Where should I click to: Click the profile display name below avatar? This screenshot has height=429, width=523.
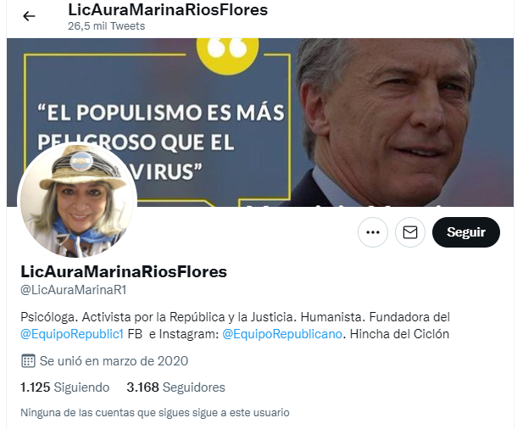click(x=124, y=271)
